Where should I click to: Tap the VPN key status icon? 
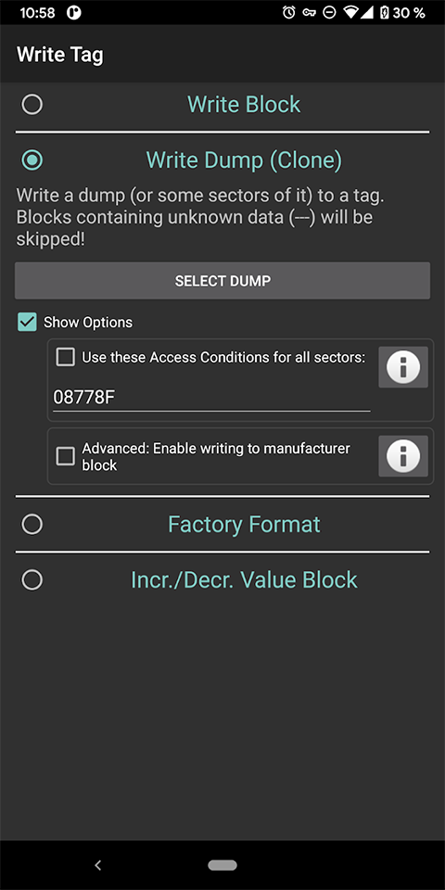[310, 12]
